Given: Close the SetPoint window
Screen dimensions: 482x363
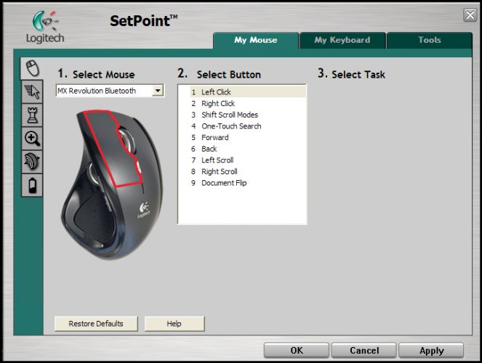Looking at the screenshot, I should click(470, 15).
